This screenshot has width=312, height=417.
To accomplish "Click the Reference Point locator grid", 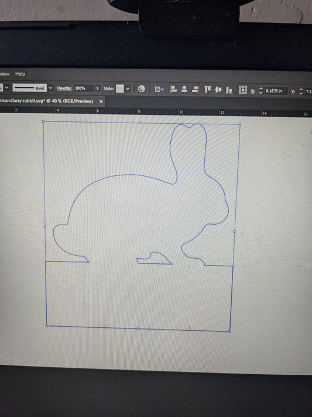I will tap(243, 90).
